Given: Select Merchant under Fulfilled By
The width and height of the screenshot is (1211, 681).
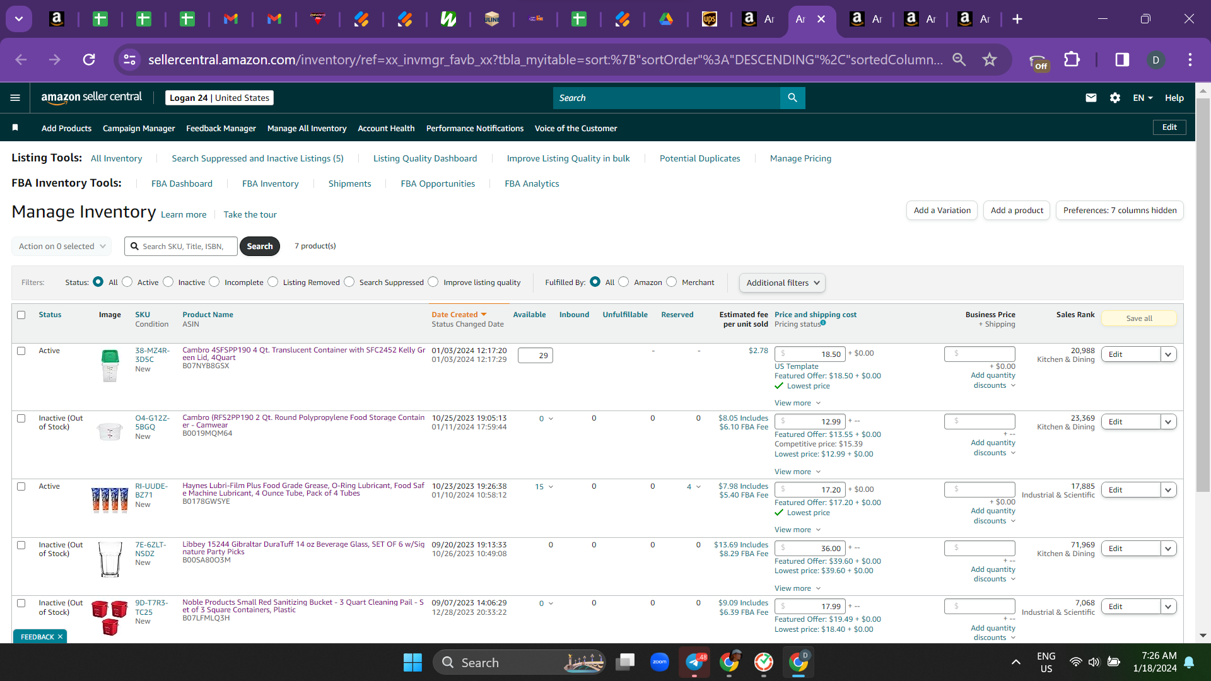Looking at the screenshot, I should pos(672,282).
